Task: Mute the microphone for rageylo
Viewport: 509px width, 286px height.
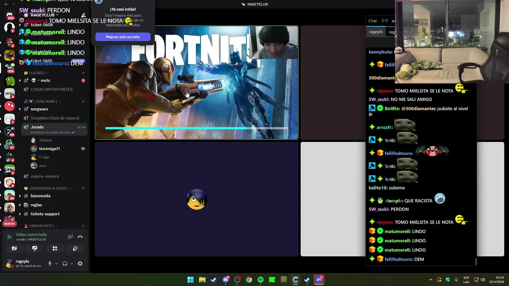Action: point(50,263)
